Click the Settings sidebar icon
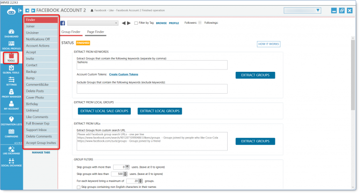This screenshot has height=193, width=359. 11,82
